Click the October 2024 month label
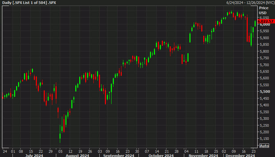Viewport: 275px width, 157px height. point(161,155)
